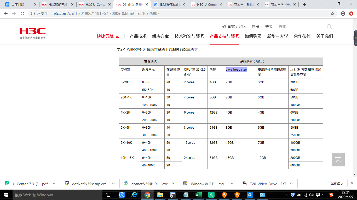
Task: Click the 登录 login link
Action: pos(269,27)
